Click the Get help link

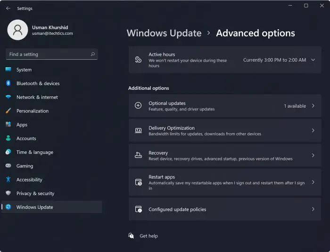(x=148, y=236)
